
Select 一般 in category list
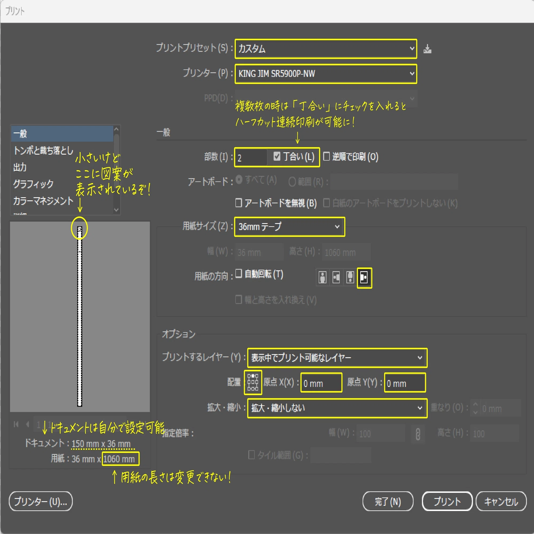tap(62, 134)
